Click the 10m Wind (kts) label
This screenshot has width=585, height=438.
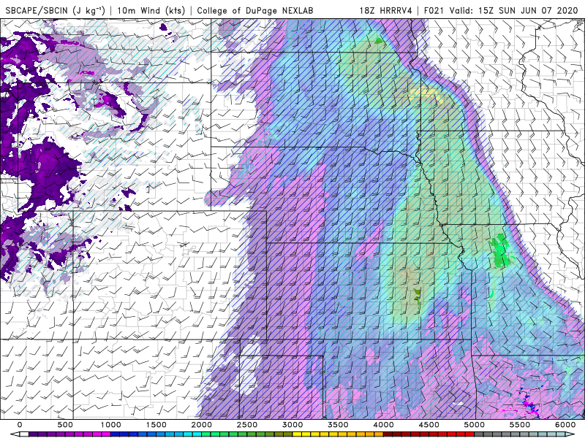click(151, 10)
